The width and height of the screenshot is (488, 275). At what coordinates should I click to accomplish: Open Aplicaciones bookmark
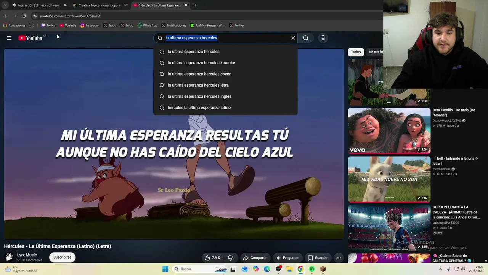(14, 26)
